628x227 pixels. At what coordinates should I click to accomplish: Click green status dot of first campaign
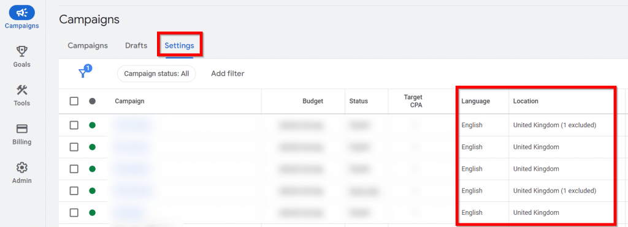[92, 125]
